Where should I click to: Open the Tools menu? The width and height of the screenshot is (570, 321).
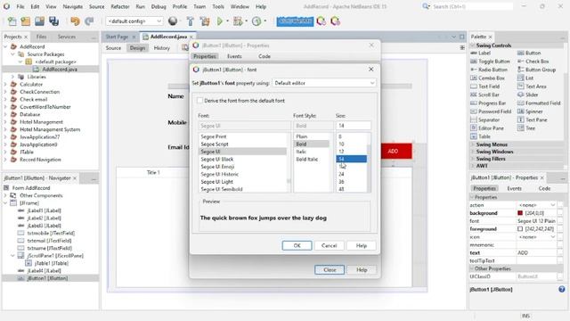pyautogui.click(x=218, y=6)
